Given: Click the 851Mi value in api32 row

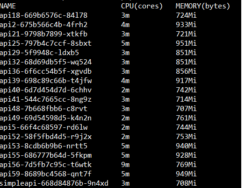Looking at the screenshot, I should point(186,62).
